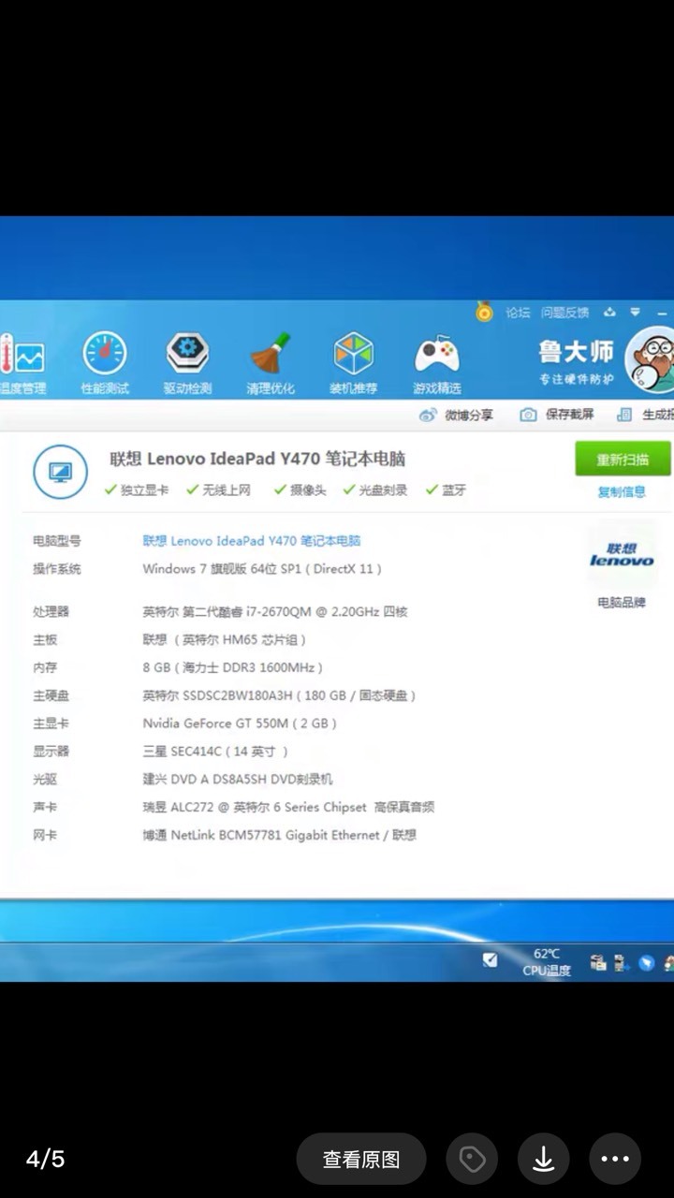Screen dimensions: 674x1198
Task: Select the SSDSC2BW180A3H hard disk text
Action: pyautogui.click(x=279, y=696)
